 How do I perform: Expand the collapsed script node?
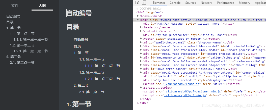click(x=141, y=88)
